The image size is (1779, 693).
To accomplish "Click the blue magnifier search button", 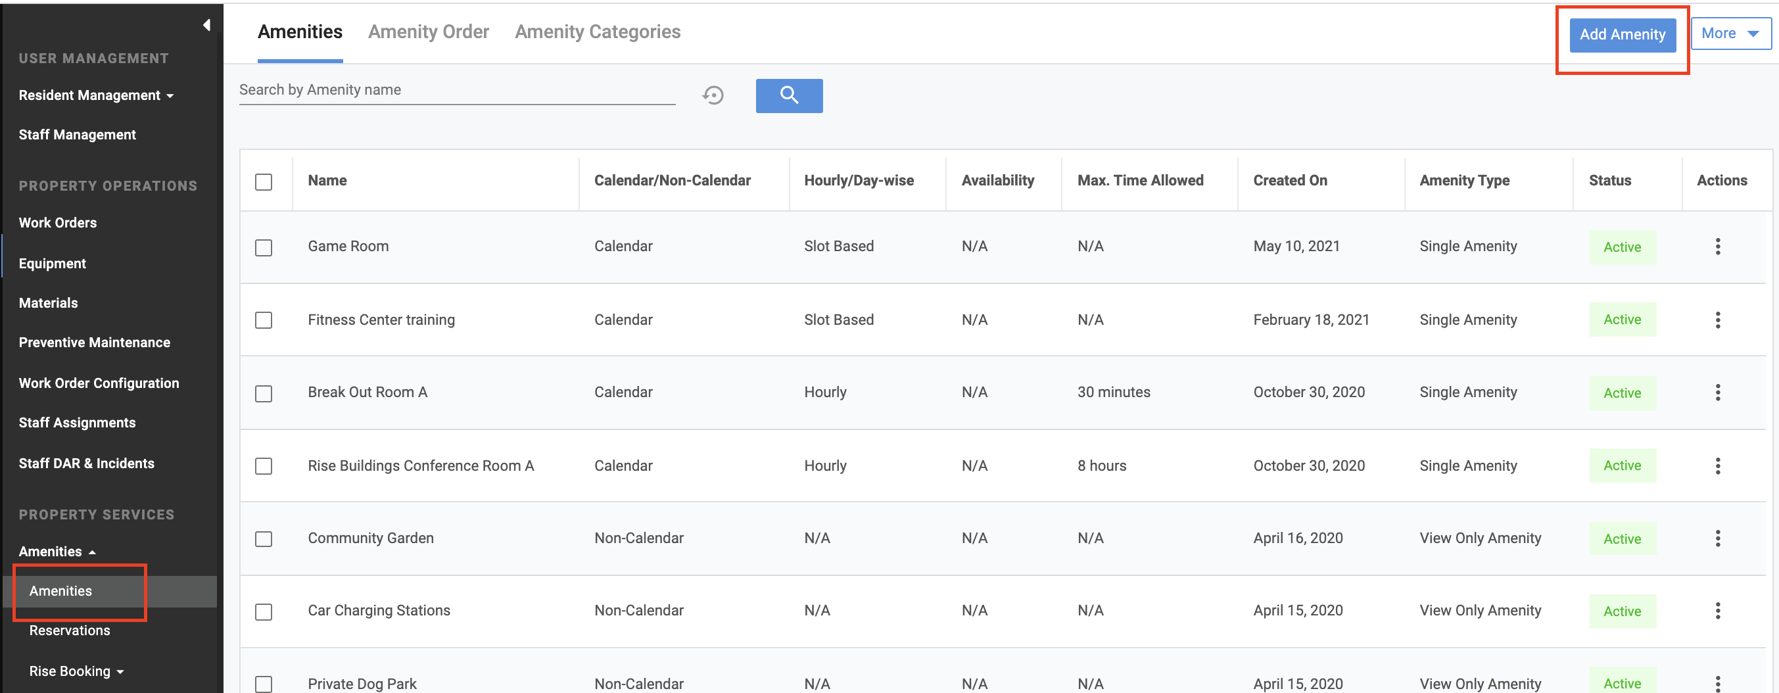I will (x=789, y=95).
